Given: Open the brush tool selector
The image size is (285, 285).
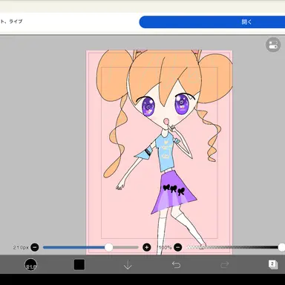Looking at the screenshot, I should pyautogui.click(x=30, y=265).
